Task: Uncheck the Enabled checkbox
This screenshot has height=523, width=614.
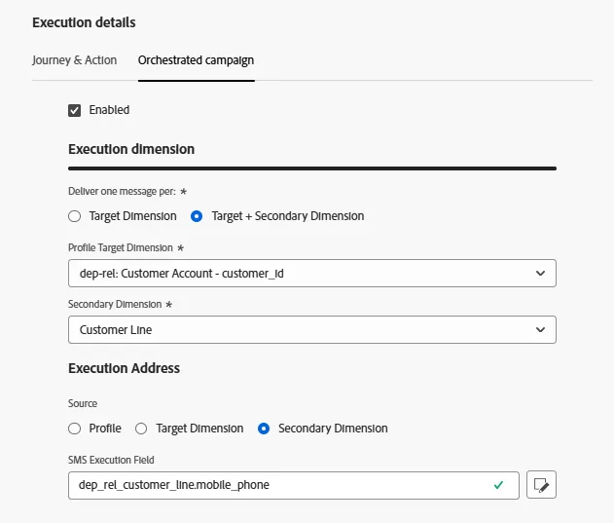Action: [x=74, y=110]
